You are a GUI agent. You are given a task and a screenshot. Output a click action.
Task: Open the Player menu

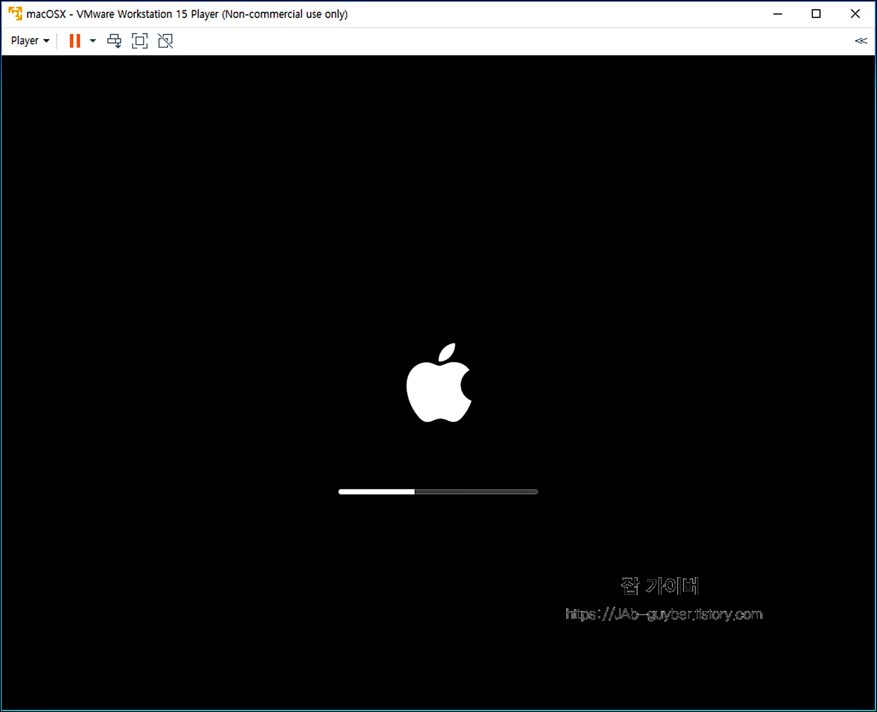[x=30, y=41]
